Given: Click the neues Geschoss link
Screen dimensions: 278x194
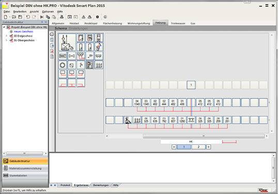Looking at the screenshot, I should (x=23, y=32).
